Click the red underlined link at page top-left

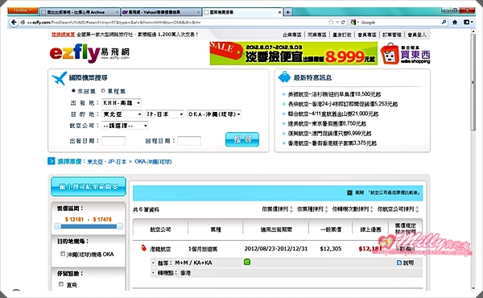[x=63, y=35]
